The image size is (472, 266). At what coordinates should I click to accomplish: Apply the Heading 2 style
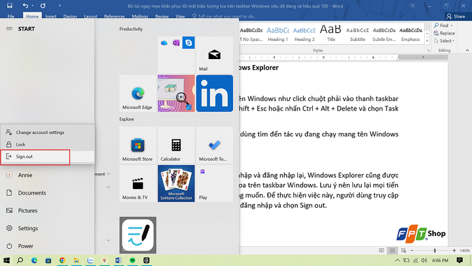(x=304, y=34)
